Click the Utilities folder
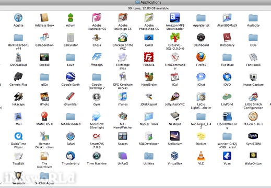This screenshot has height=188, width=271. (x=149, y=156)
